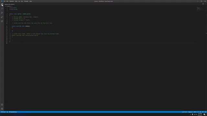This screenshot has height=116, width=207.
Task: Open the Search view in activity bar
Action: click(x=2, y=9)
